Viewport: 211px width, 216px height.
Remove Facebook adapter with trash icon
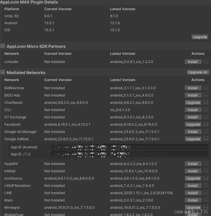206,124
